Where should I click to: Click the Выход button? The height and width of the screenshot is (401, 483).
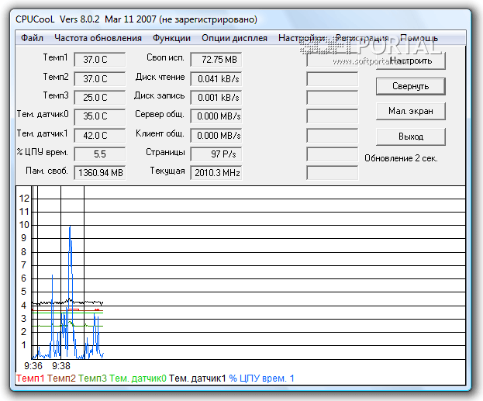coord(411,137)
